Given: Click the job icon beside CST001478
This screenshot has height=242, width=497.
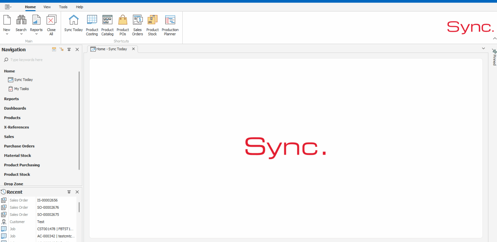Looking at the screenshot, I should point(4,229).
